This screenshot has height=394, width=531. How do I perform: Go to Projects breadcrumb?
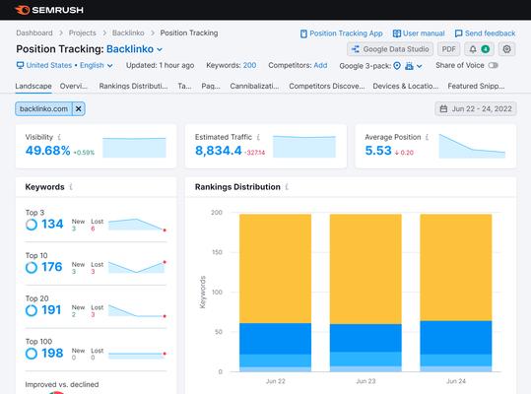click(x=83, y=33)
